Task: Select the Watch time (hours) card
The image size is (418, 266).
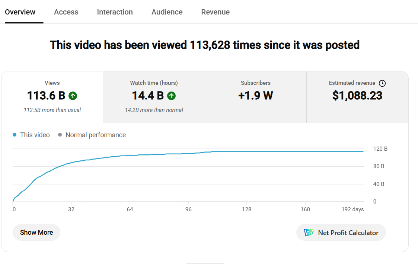Action: pos(154,97)
